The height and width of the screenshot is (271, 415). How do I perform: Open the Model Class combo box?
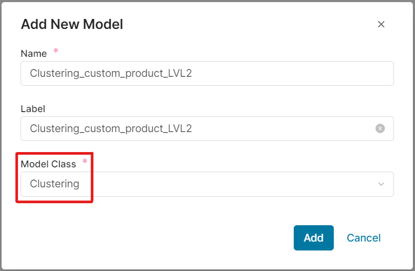(x=207, y=184)
